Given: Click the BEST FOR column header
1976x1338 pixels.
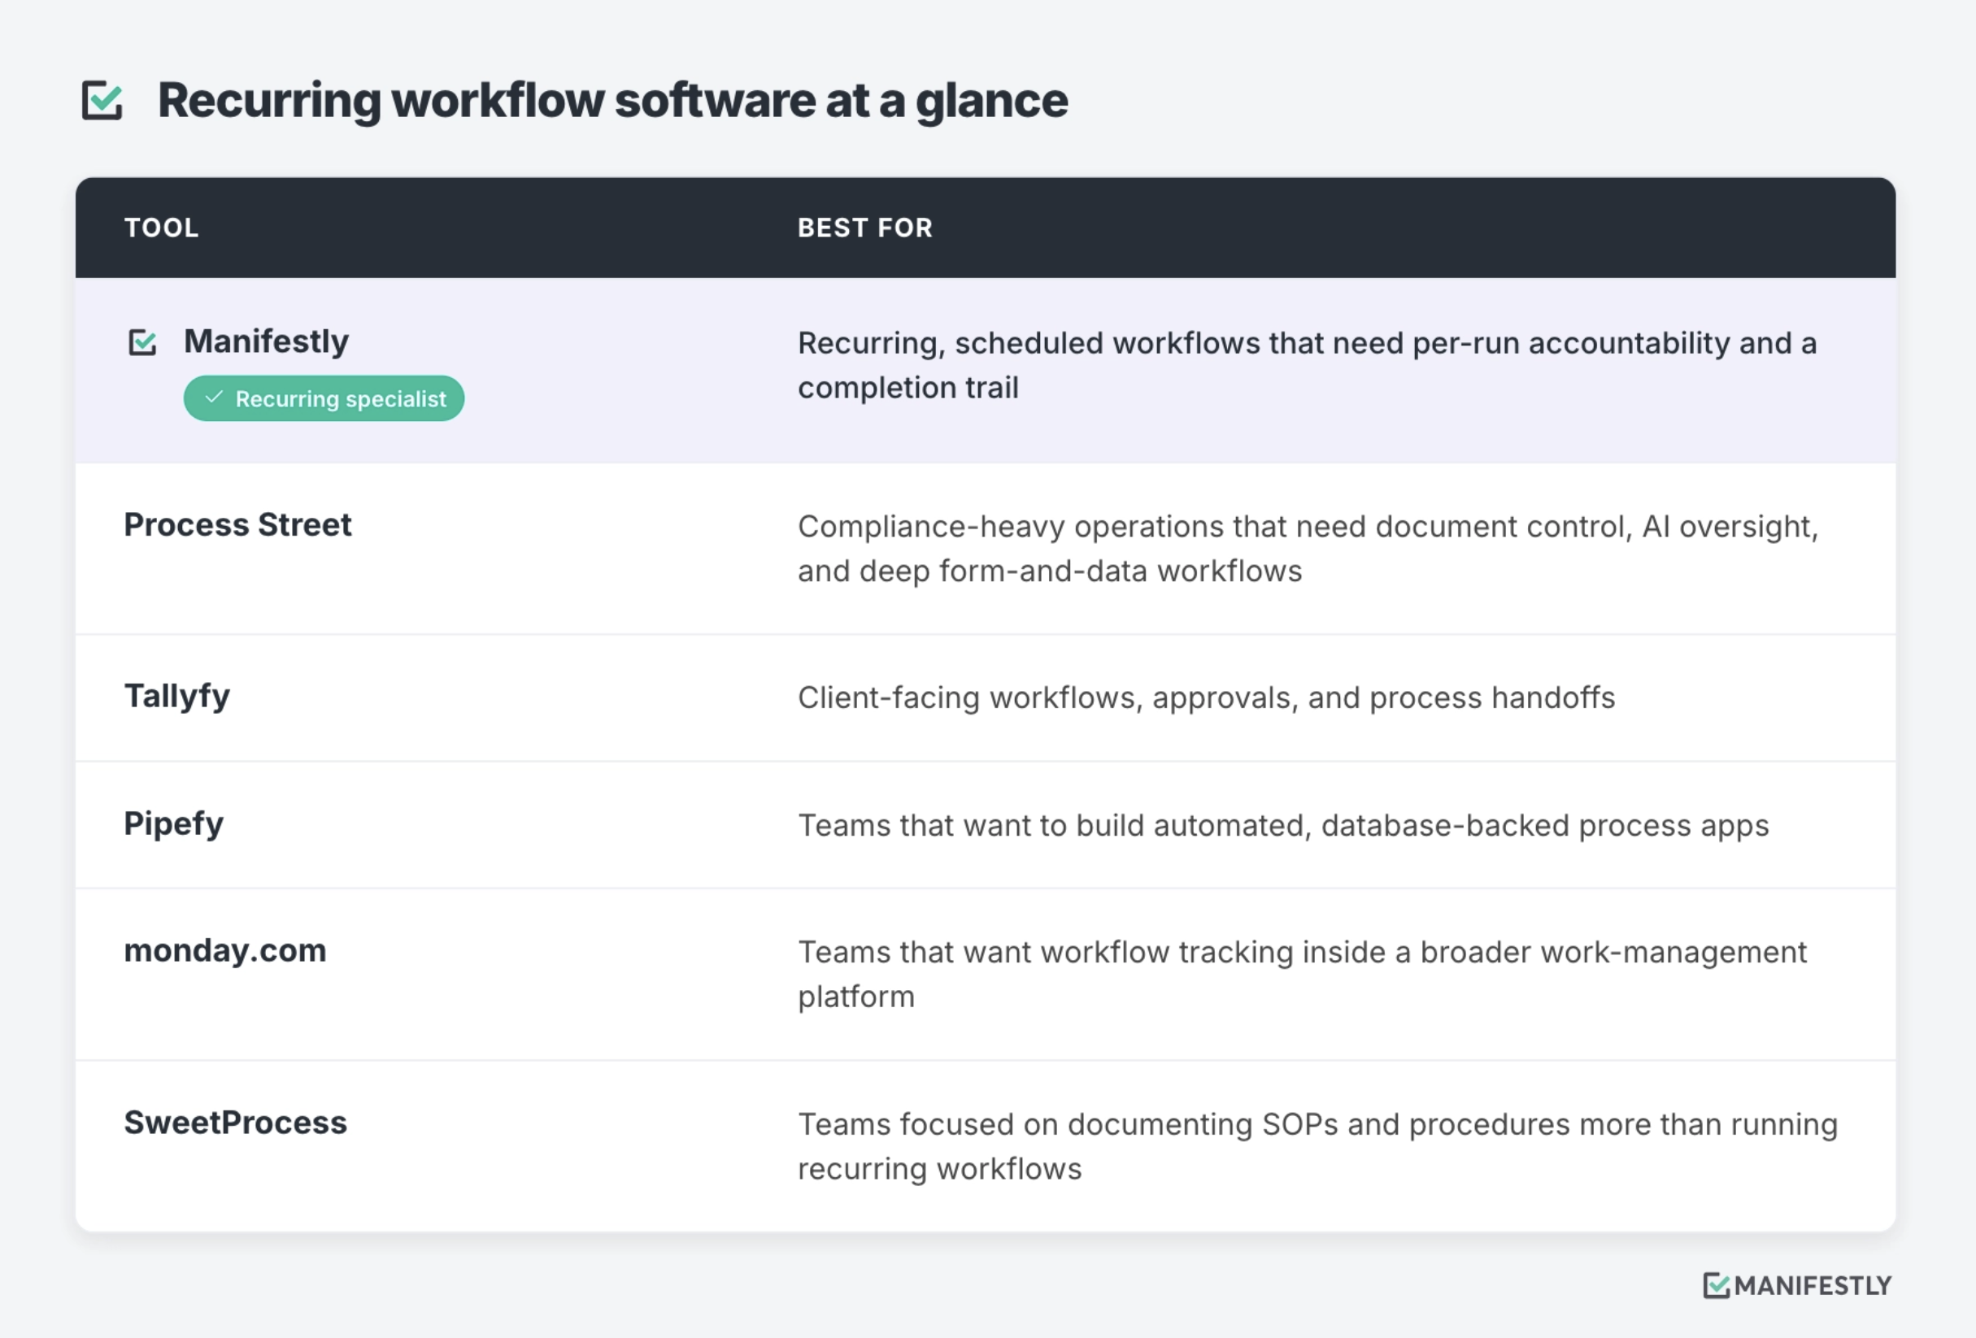Looking at the screenshot, I should click(864, 228).
